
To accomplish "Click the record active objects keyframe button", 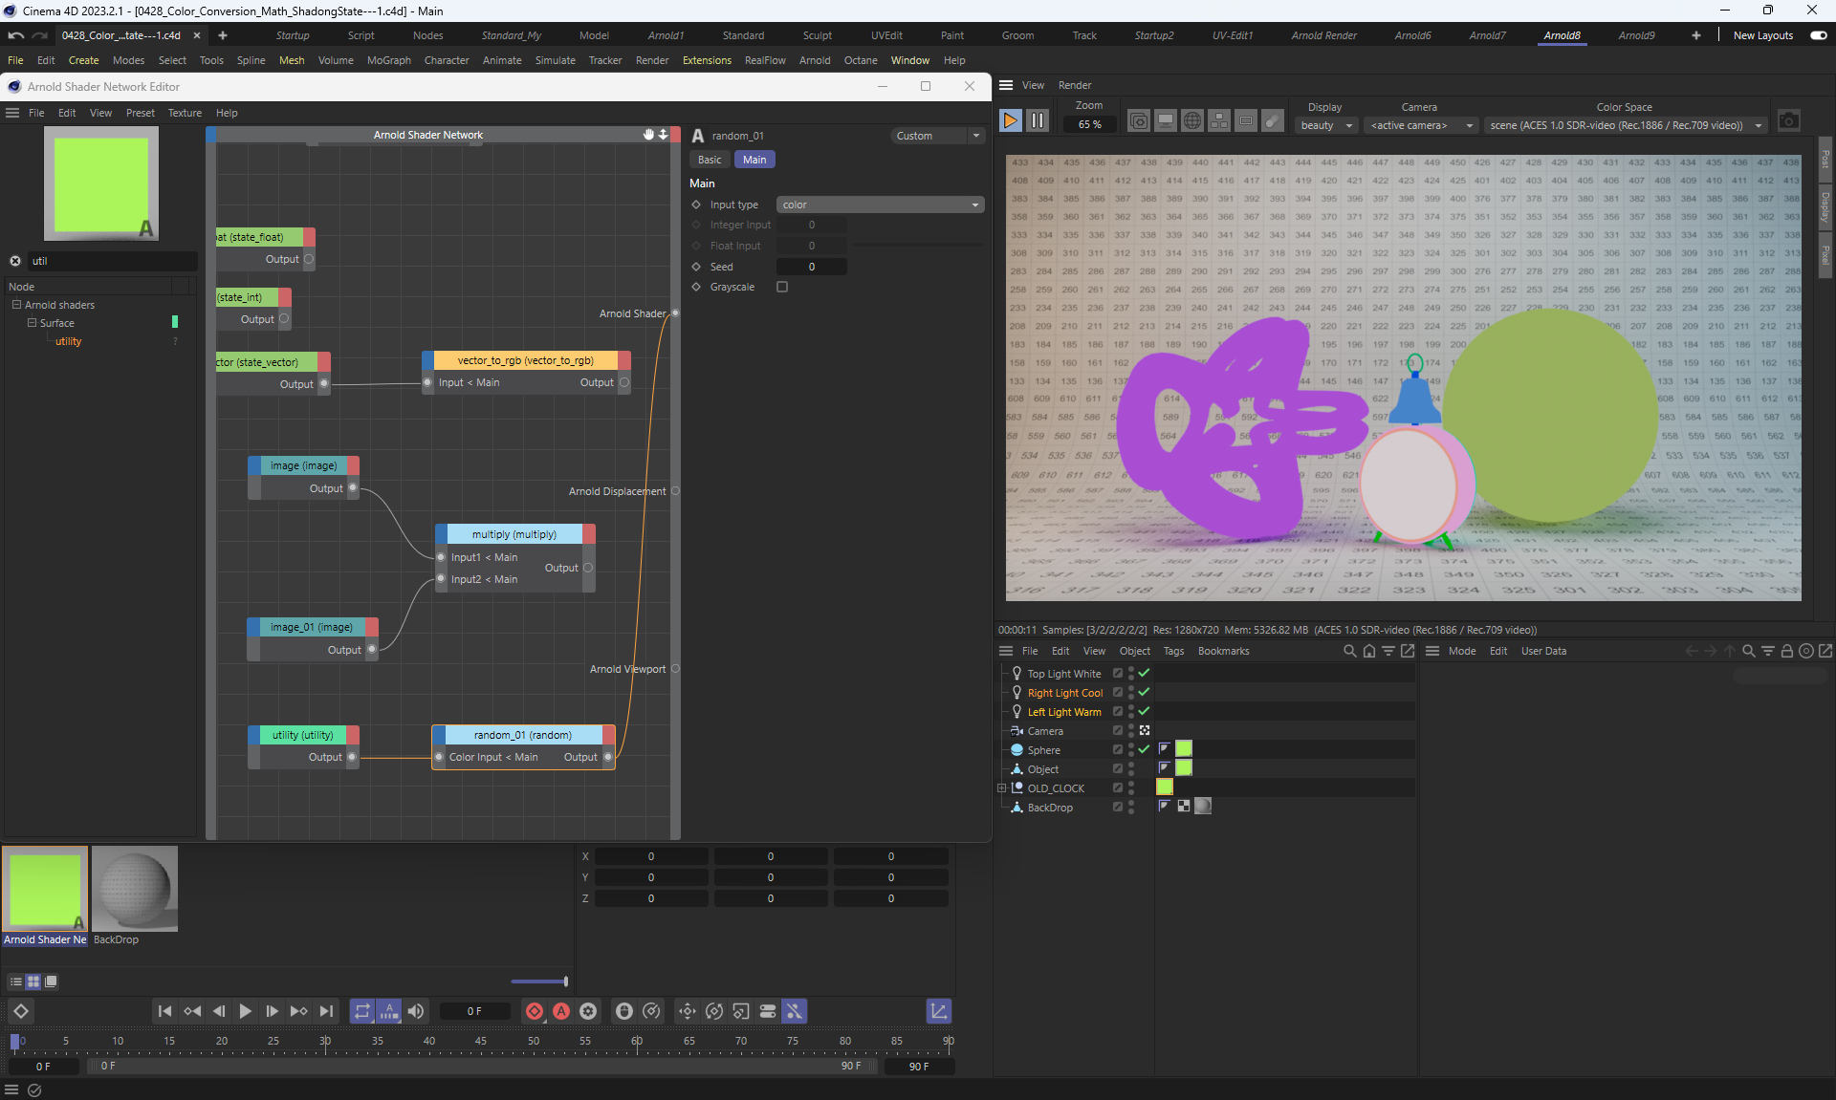I will (x=535, y=1011).
